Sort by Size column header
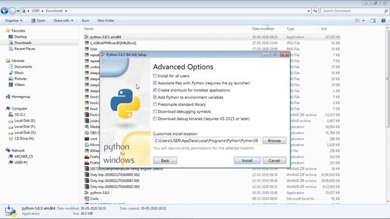 tap(324, 29)
